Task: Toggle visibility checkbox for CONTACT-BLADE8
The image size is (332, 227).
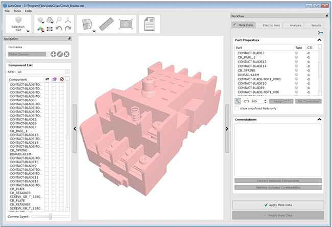Action: [47, 100]
